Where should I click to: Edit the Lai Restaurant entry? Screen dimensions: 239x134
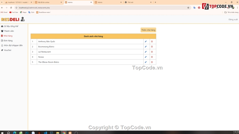pos(146,52)
